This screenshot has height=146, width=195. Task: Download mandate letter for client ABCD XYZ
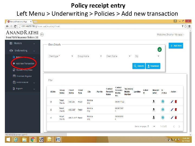[154, 117]
